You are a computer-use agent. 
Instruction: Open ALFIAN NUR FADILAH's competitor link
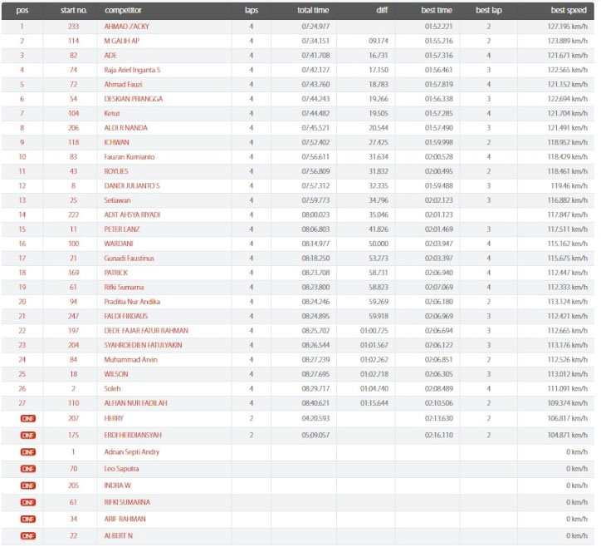pos(135,402)
